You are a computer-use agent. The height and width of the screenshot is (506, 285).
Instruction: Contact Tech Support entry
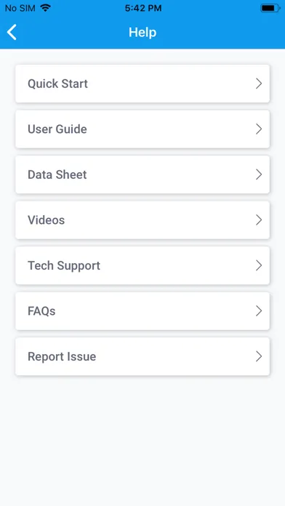(x=142, y=265)
